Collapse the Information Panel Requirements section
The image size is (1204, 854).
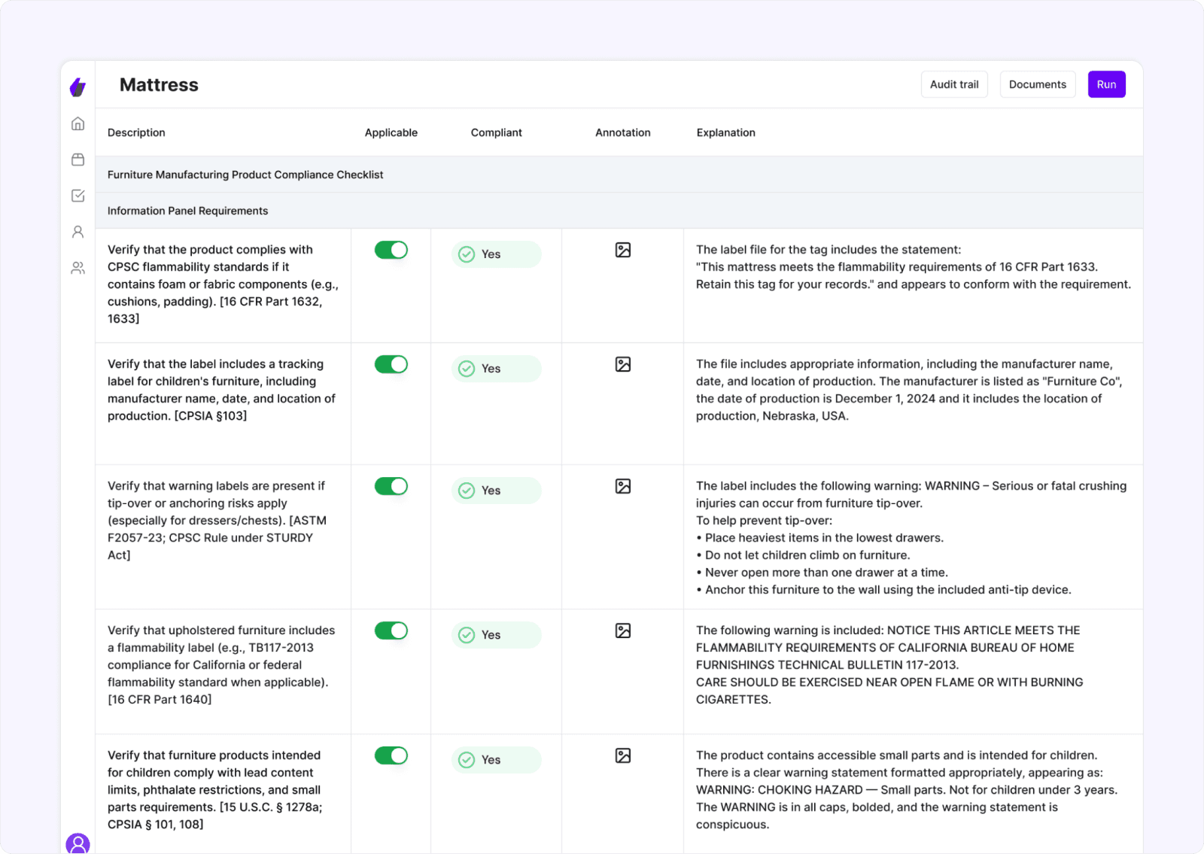click(187, 210)
